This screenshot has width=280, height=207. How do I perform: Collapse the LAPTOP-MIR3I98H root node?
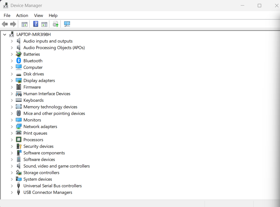4,34
